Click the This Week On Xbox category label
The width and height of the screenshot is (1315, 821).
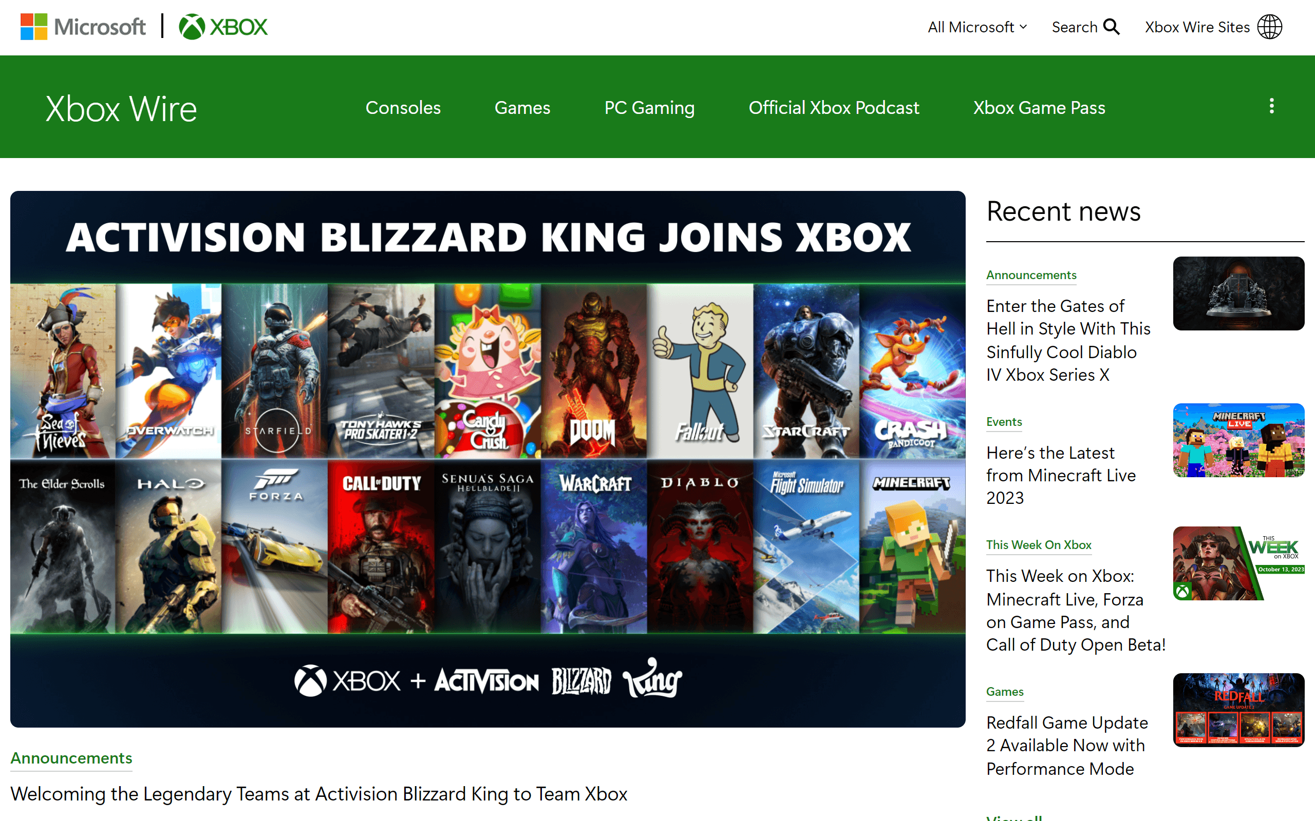click(x=1039, y=544)
